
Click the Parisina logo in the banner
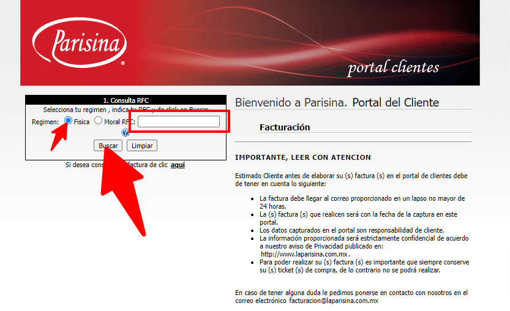[80, 43]
